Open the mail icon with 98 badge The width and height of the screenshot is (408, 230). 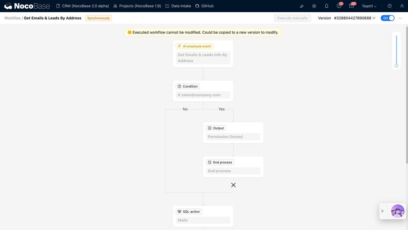tap(351, 6)
